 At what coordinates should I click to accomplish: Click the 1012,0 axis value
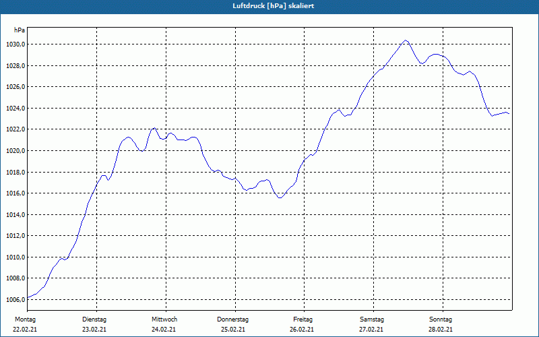coord(15,236)
